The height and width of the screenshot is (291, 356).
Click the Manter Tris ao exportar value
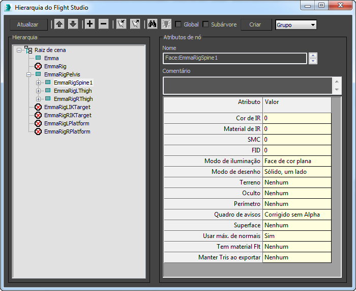[297, 257]
